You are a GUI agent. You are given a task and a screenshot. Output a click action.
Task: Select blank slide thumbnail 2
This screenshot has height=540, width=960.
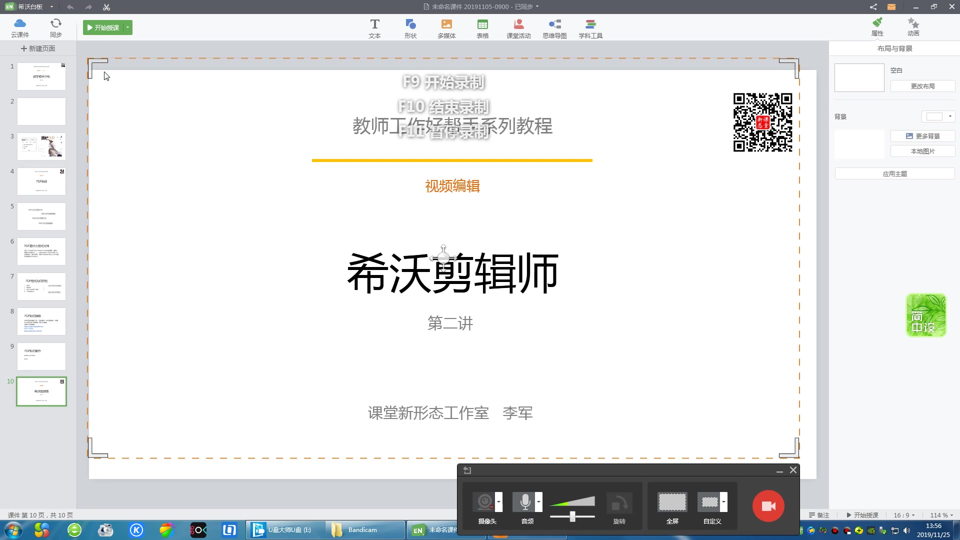[41, 111]
